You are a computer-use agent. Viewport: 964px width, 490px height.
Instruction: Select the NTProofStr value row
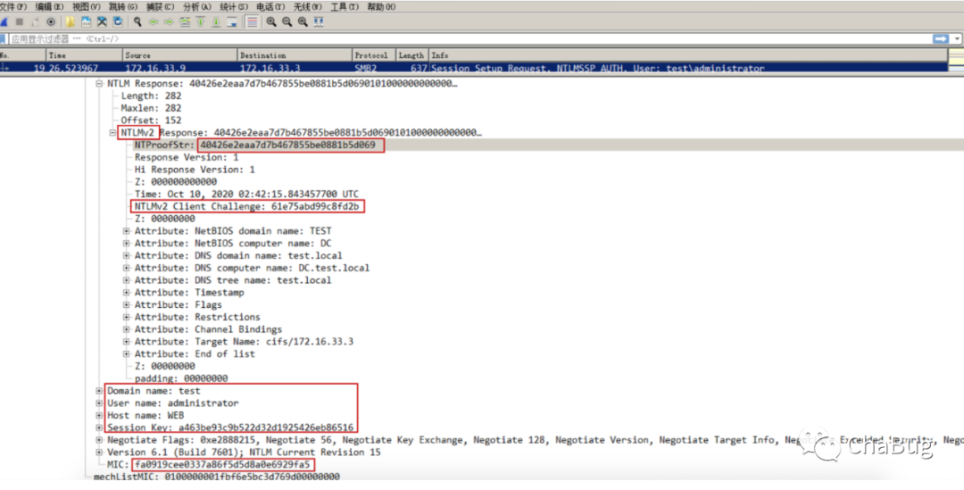click(547, 145)
